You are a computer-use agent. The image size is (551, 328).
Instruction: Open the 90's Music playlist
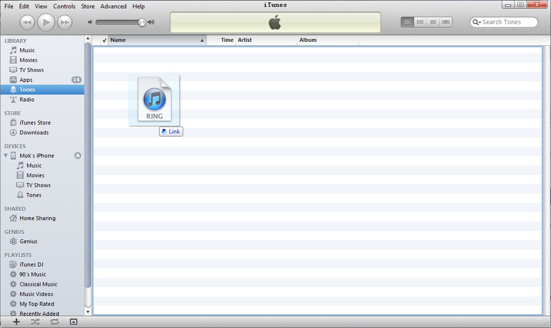42,274
